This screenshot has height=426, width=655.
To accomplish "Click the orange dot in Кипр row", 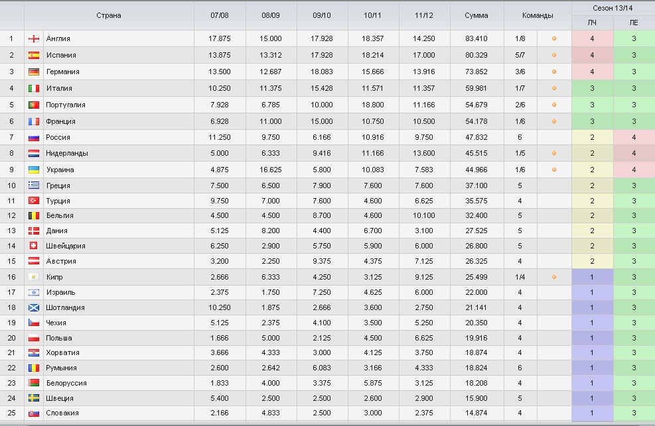I will pos(554,277).
